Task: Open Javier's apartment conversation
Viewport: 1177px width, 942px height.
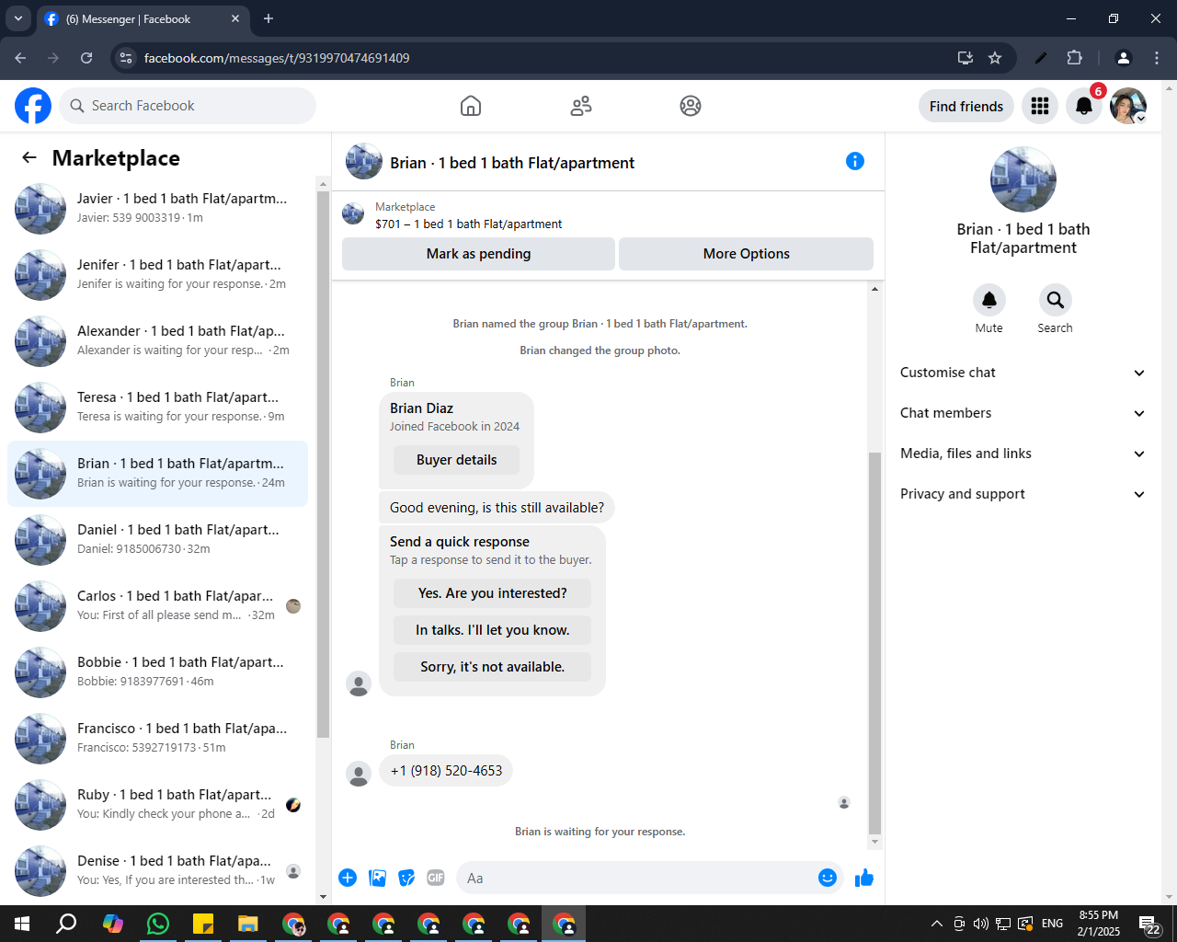Action: (158, 209)
